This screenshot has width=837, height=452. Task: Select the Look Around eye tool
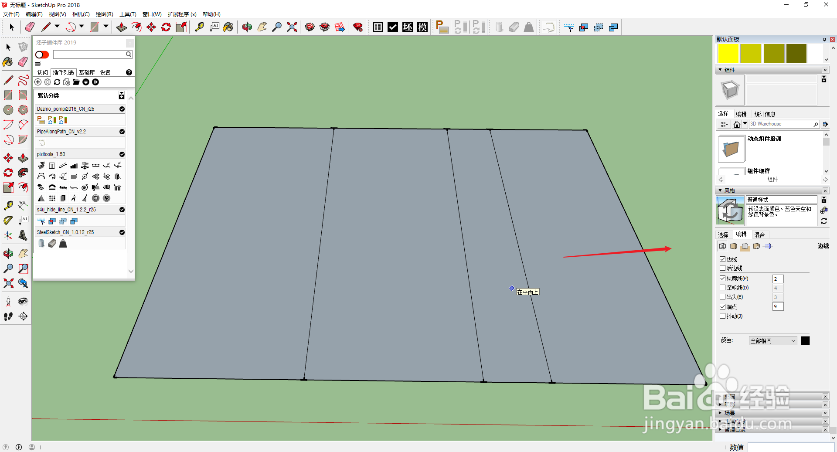click(x=23, y=301)
